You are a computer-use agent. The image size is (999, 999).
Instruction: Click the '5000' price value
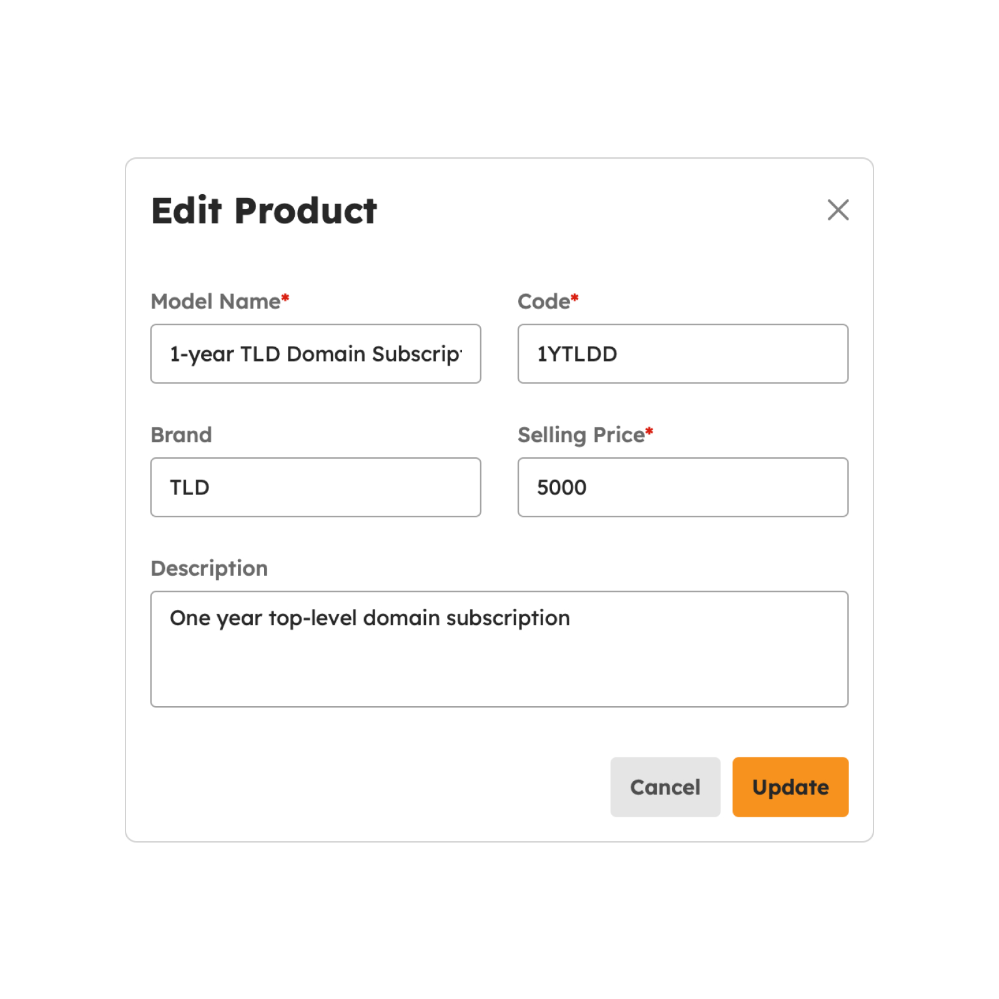click(x=561, y=488)
